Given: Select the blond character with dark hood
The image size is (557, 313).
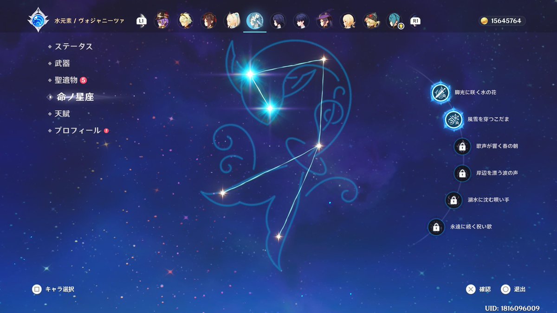Looking at the screenshot, I should (x=371, y=20).
